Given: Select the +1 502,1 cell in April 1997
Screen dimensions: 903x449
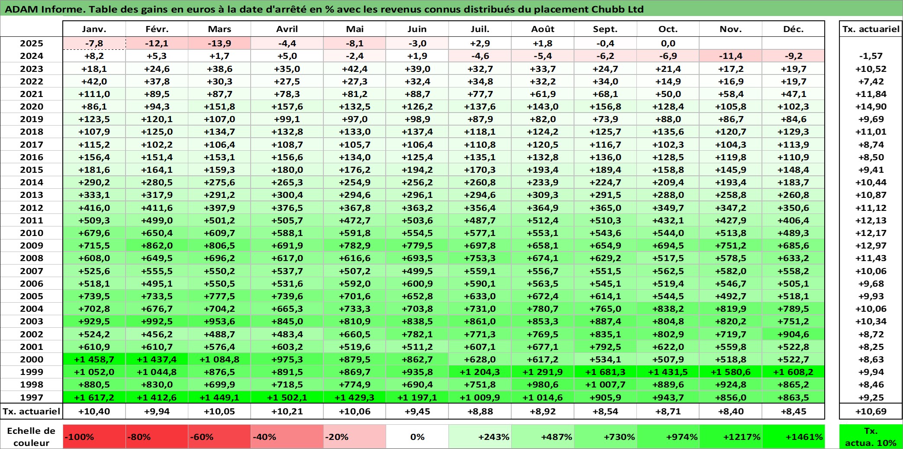Looking at the screenshot, I should pos(287,397).
